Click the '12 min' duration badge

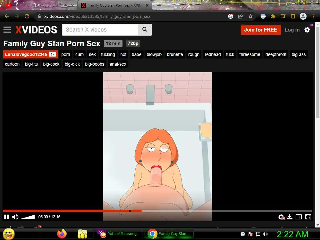click(x=113, y=43)
